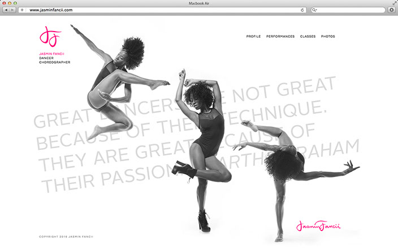The height and width of the screenshot is (248, 398).
Task: Click the www.jasminfancii.com address bar
Action: [x=158, y=10]
